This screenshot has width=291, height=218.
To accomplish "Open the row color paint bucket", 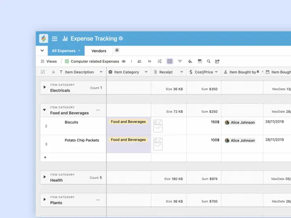I will tap(190, 61).
